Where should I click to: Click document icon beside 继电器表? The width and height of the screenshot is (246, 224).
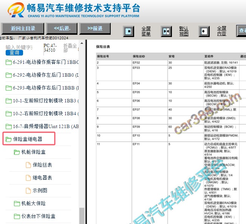click(x=28, y=178)
